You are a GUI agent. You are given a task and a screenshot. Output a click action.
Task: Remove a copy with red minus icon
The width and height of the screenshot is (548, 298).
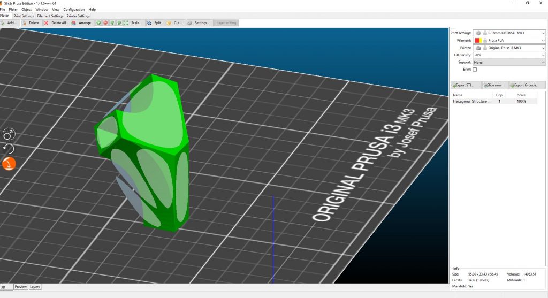pyautogui.click(x=105, y=22)
